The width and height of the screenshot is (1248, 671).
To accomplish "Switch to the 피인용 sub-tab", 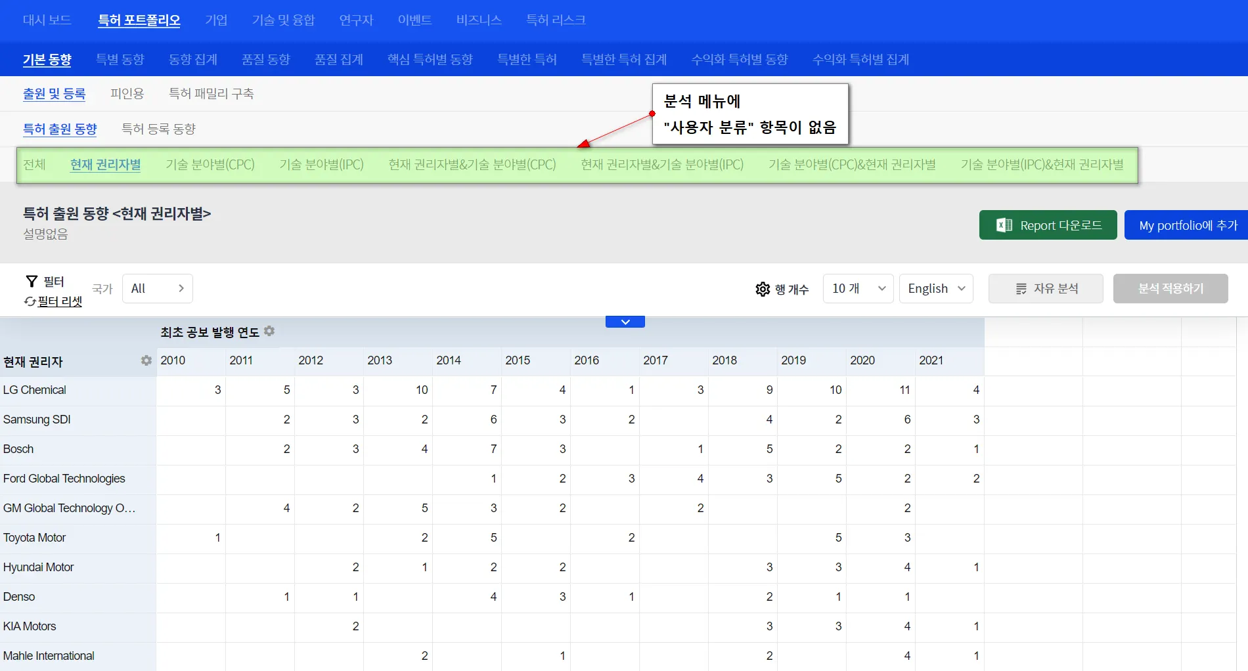I will pyautogui.click(x=127, y=93).
